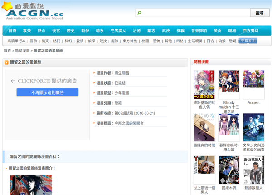Click the magnifier icon in search box
Image resolution: width=272 pixels, height=195 pixels.
tap(140, 13)
